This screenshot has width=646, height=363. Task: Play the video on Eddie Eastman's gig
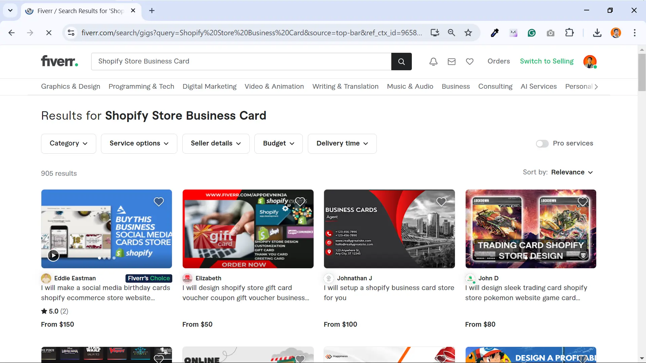(53, 255)
